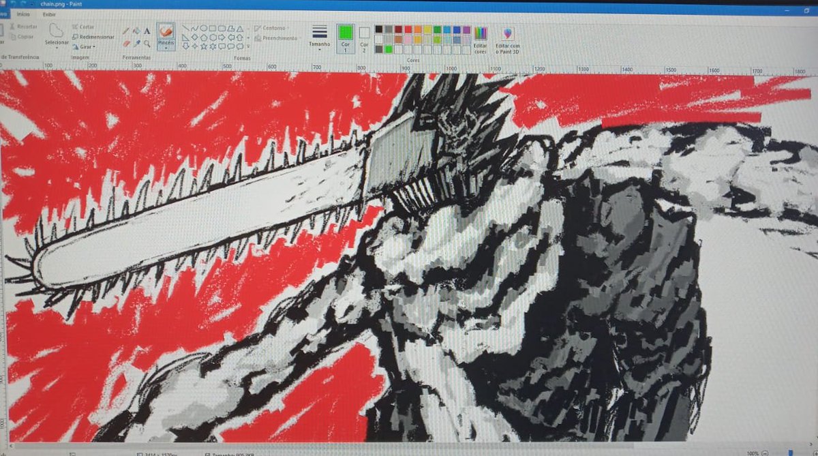This screenshot has width=818, height=456.
Task: Activate Cor 2 background color
Action: pyautogui.click(x=365, y=39)
